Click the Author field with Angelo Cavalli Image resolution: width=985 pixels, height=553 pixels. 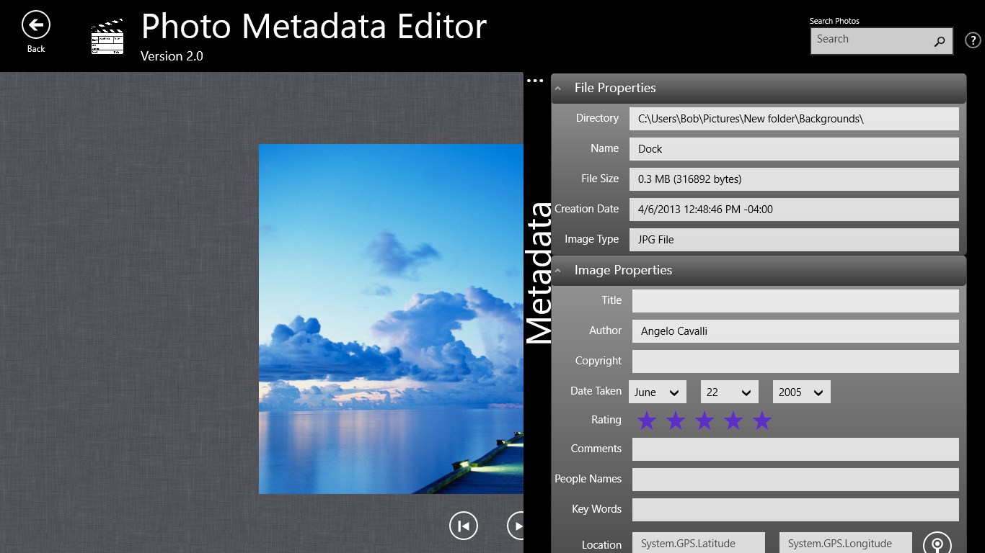(795, 331)
